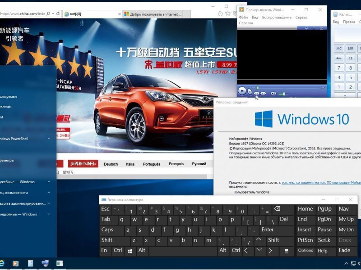Click digit 1 in Calculator
The image size is (361, 270).
coord(339,87)
